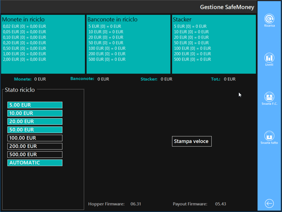Click the Stacker total label
This screenshot has height=212, width=282.
[x=149, y=79]
